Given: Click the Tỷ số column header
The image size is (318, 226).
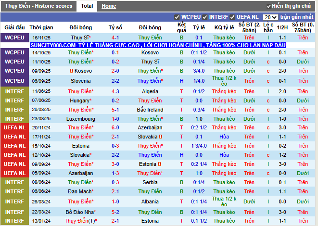Looking at the screenshot, I should pyautogui.click(x=115, y=27).
